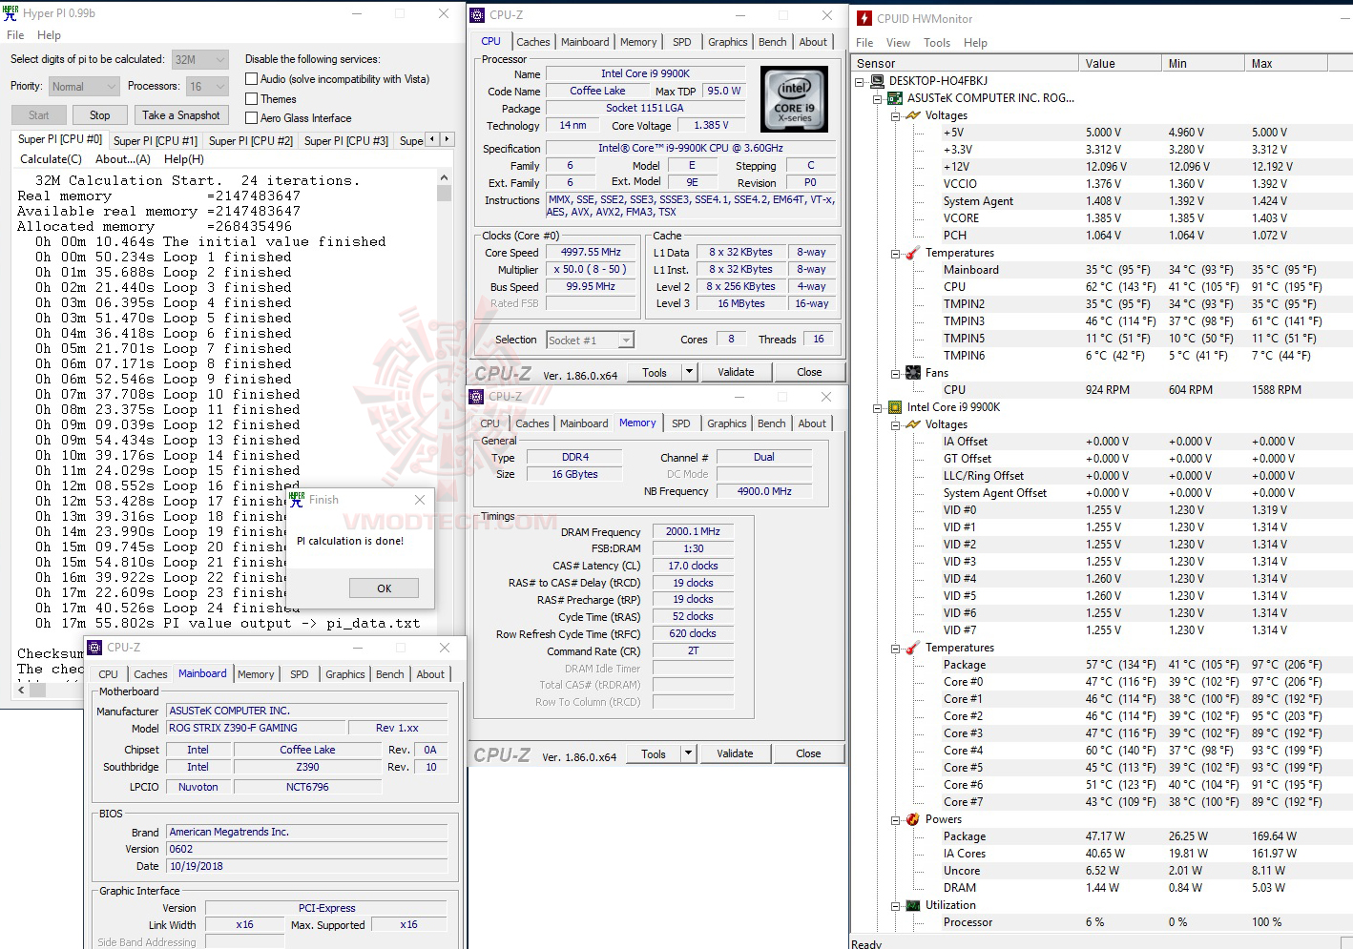Click the Voltages icon under the ASUSTeK node
This screenshot has width=1353, height=949.
coord(913,115)
